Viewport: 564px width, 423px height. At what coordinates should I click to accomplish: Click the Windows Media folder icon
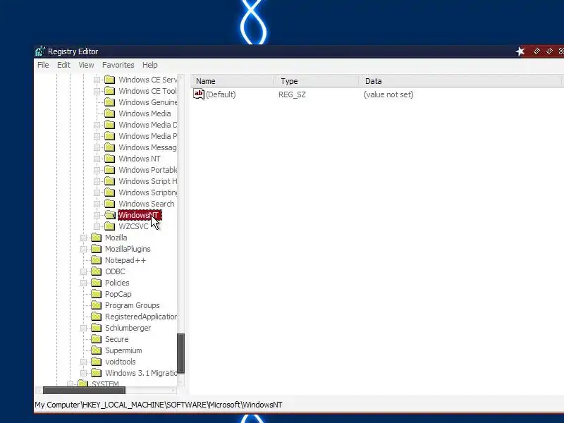coord(110,114)
